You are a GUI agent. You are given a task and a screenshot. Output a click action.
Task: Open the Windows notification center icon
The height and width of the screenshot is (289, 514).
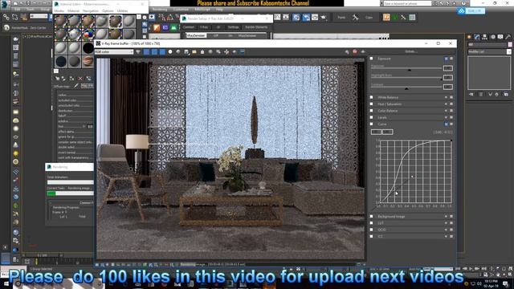pos(506,283)
